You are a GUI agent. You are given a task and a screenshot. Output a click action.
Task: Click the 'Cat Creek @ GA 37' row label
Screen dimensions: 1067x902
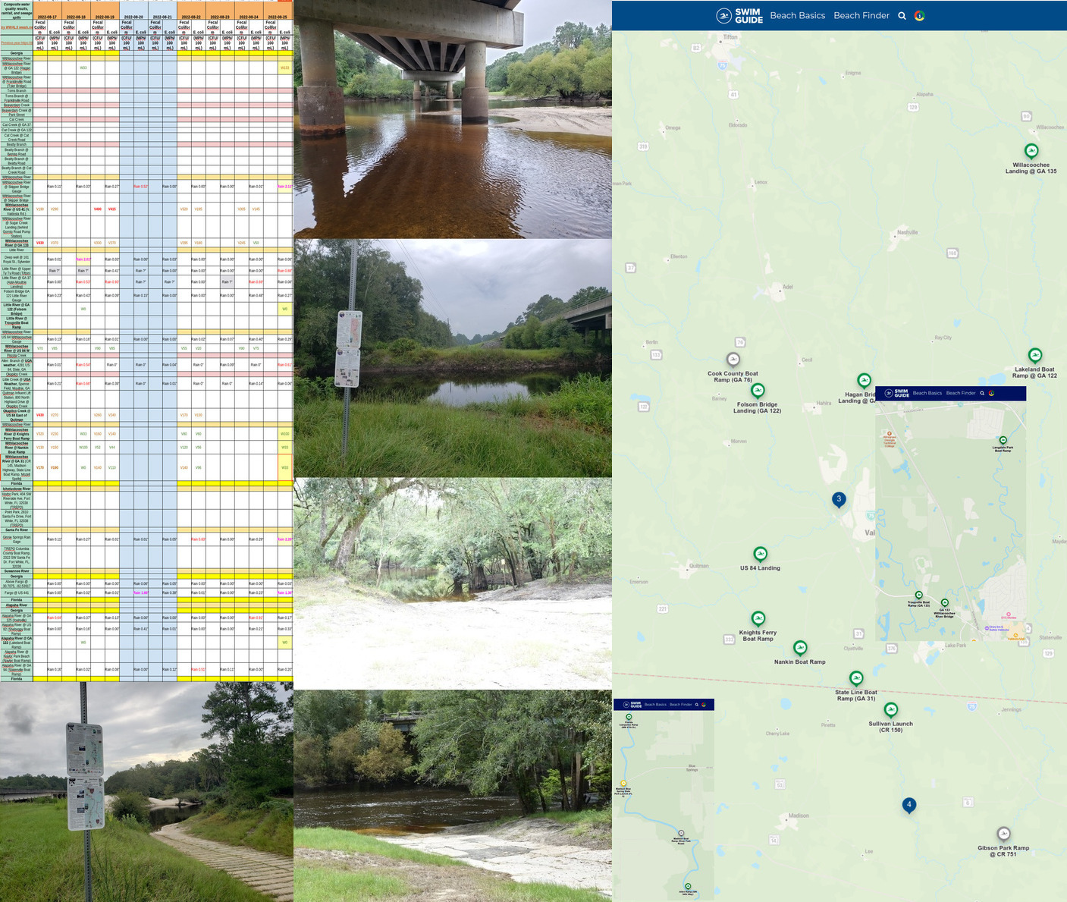[x=16, y=125]
